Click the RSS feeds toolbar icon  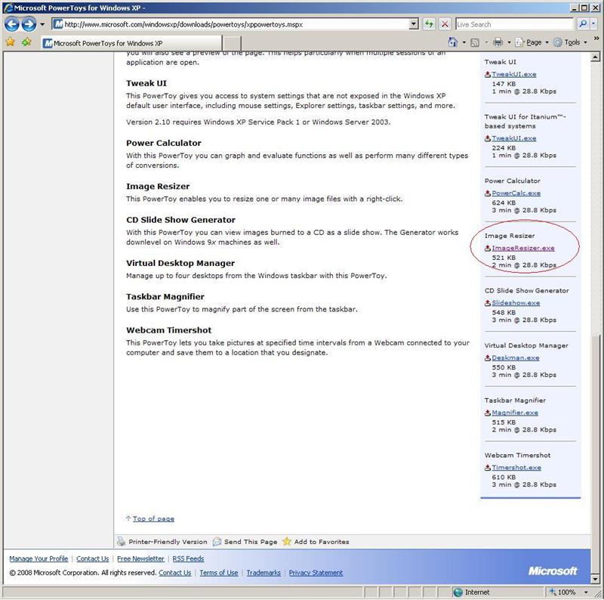[x=476, y=42]
